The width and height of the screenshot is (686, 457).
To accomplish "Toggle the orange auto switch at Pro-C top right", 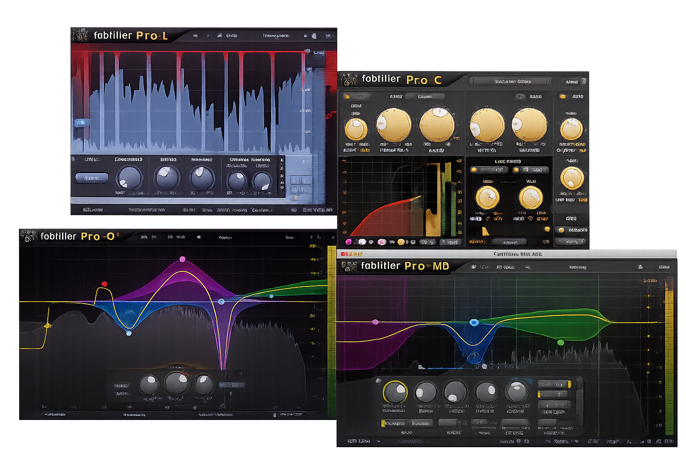I will (x=563, y=96).
